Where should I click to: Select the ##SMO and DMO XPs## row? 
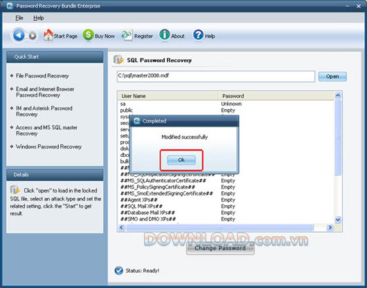coord(226,219)
